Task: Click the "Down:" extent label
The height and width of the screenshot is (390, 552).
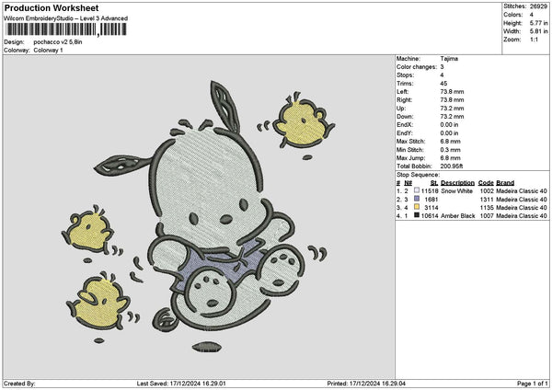Action: click(405, 117)
